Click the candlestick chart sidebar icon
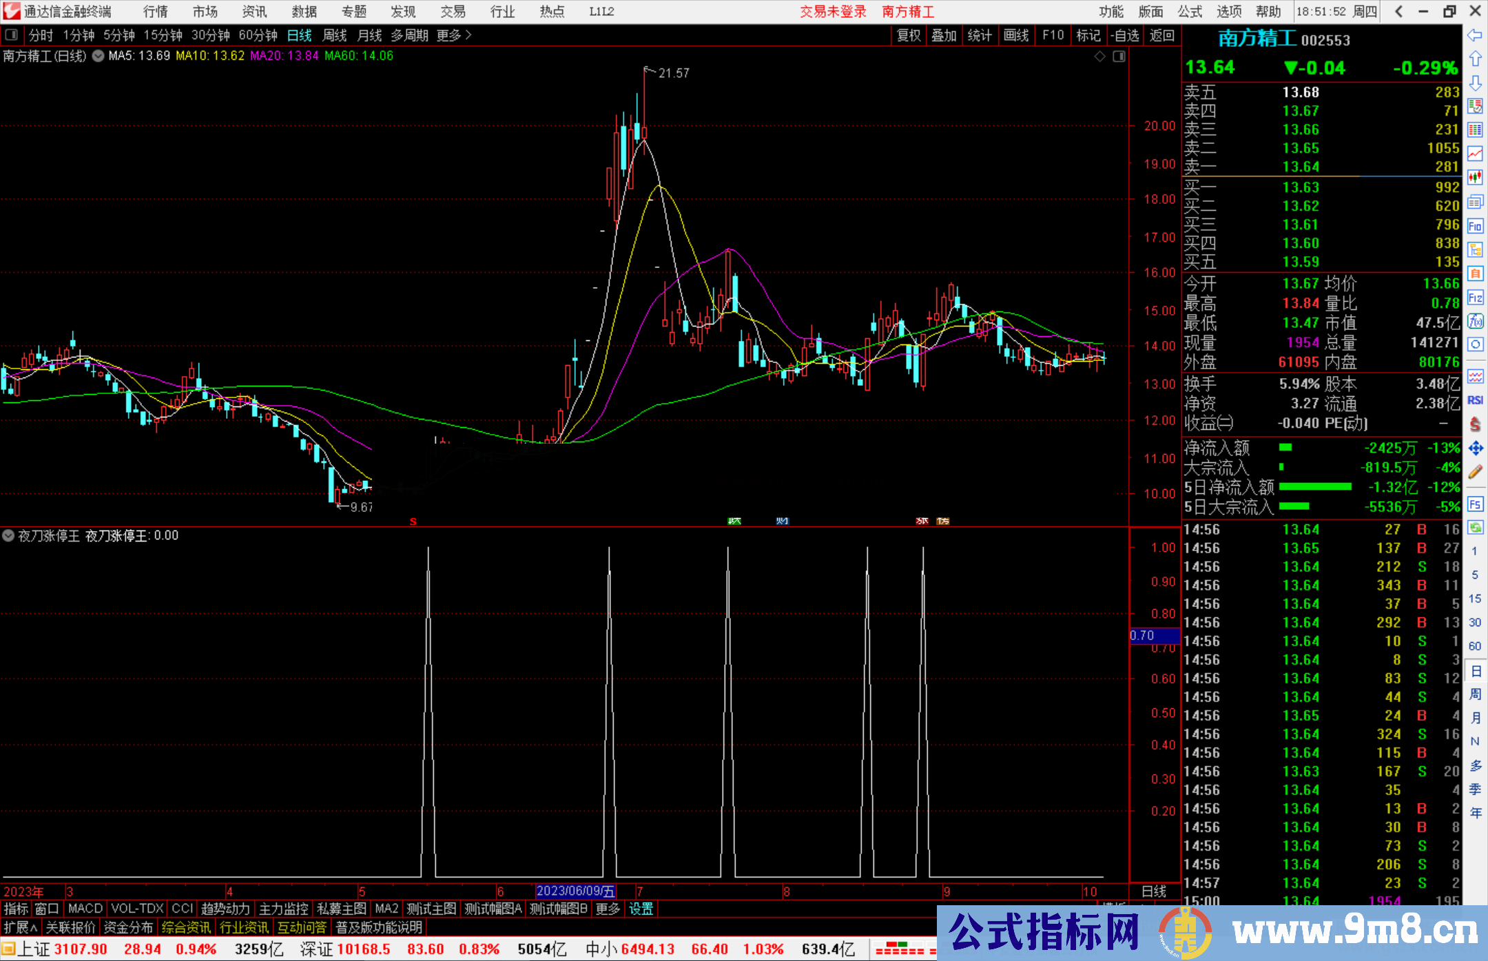1488x961 pixels. click(1475, 178)
